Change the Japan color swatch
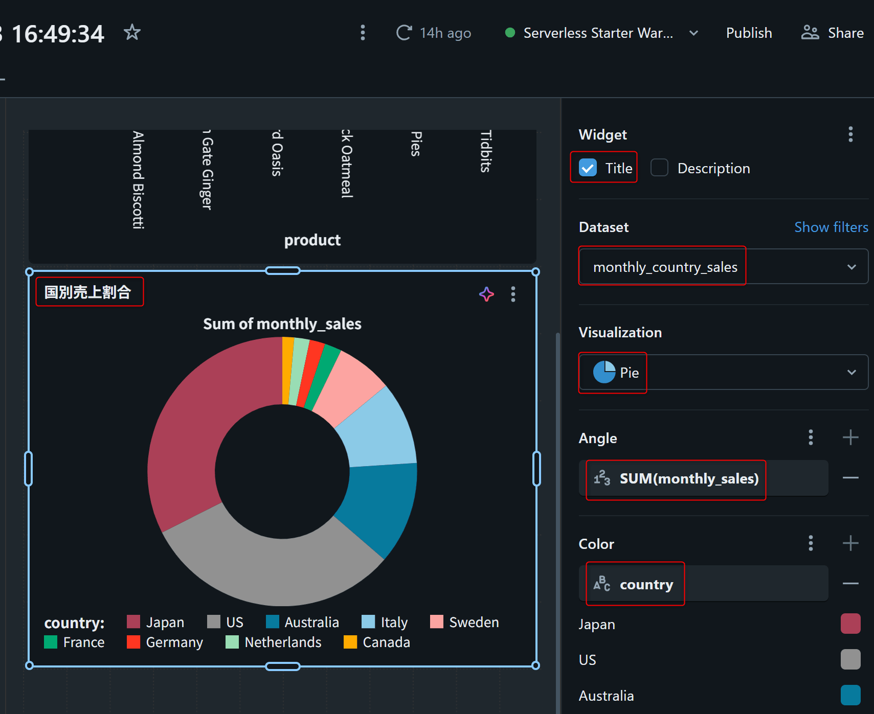The width and height of the screenshot is (874, 714). pos(850,624)
